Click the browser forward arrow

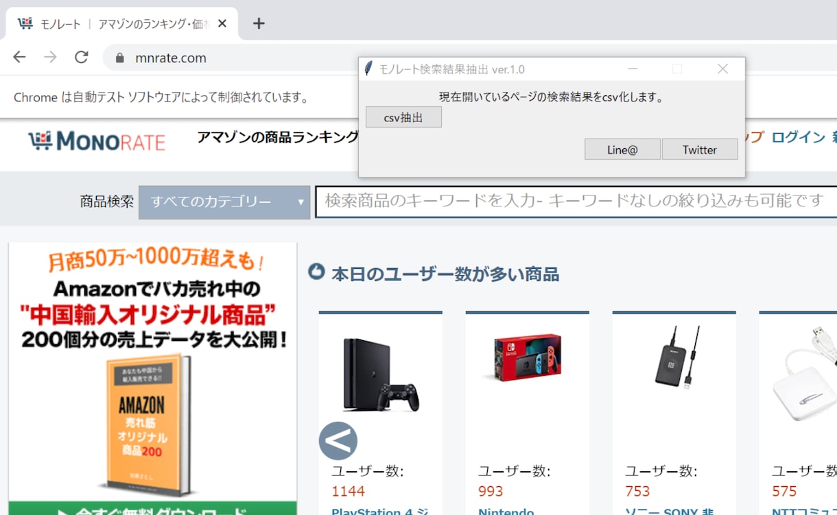click(50, 58)
